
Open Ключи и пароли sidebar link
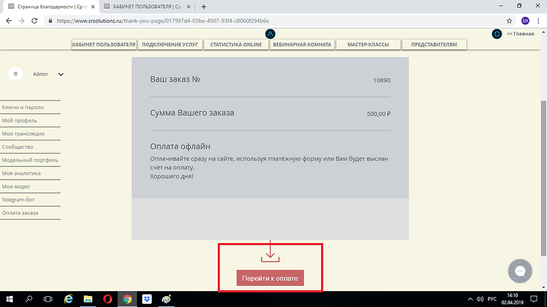[22, 107]
